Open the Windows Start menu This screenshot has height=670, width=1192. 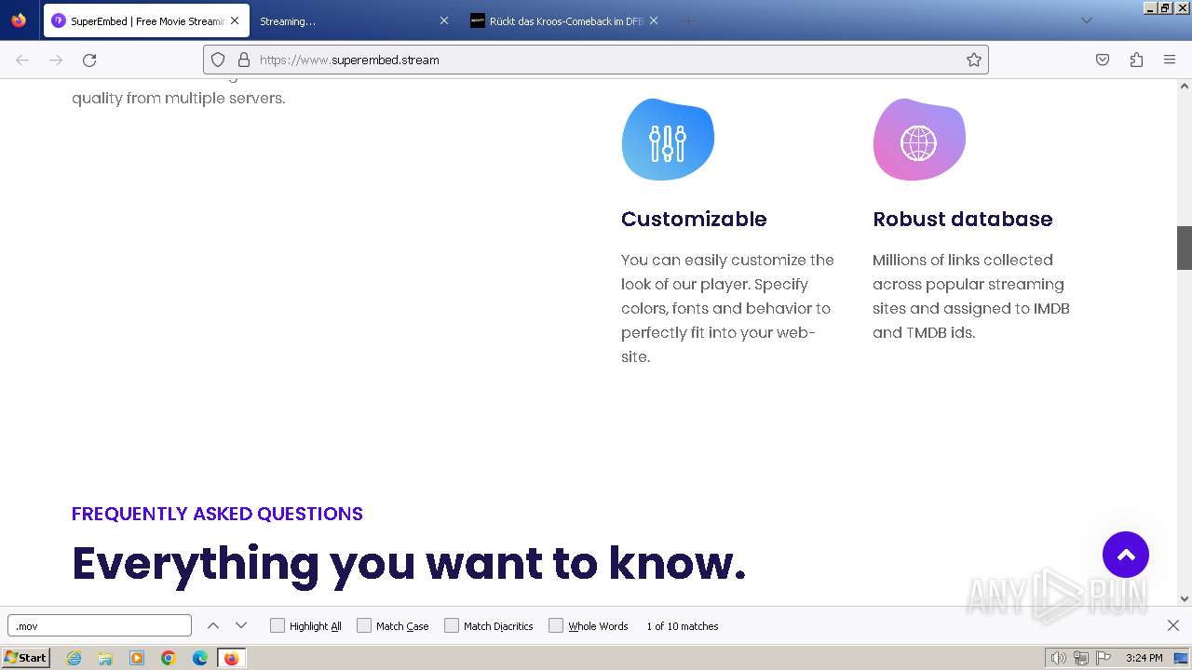point(25,658)
